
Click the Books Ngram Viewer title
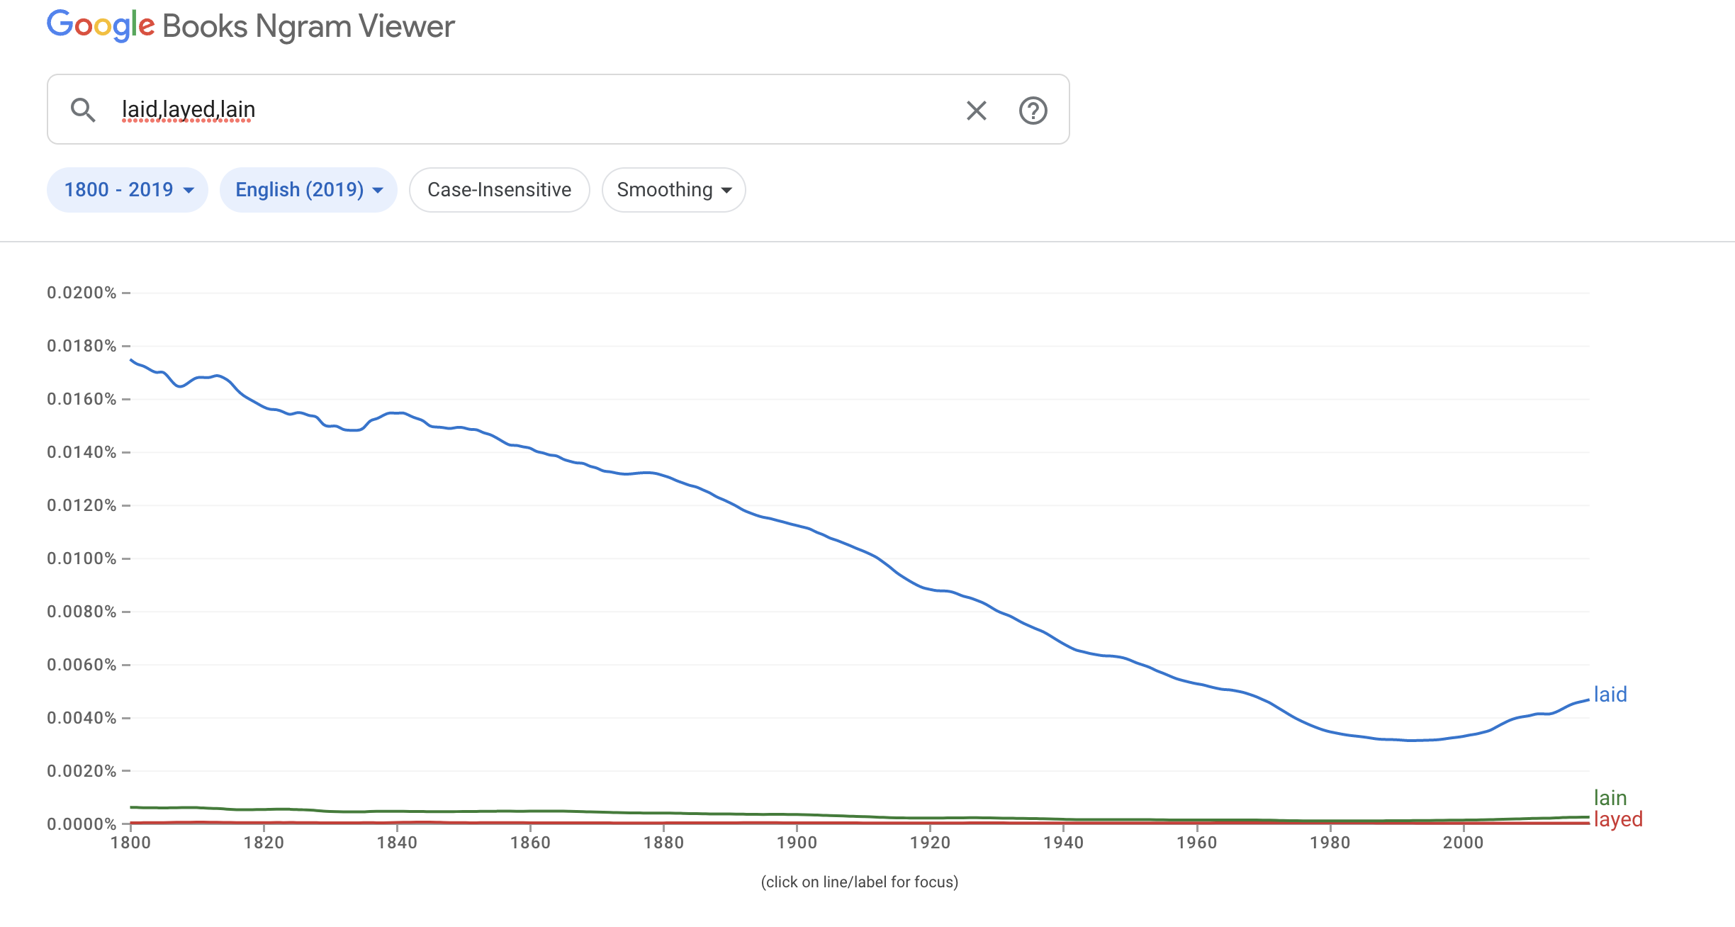(x=308, y=26)
